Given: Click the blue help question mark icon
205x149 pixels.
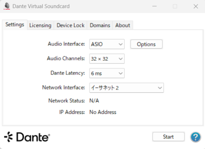Looking at the screenshot, I should pyautogui.click(x=195, y=137).
